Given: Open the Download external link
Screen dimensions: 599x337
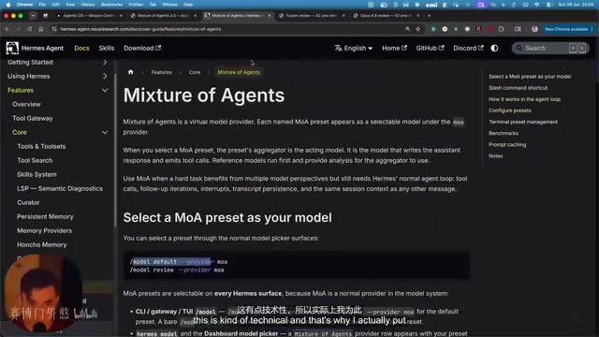Looking at the screenshot, I should pos(142,48).
